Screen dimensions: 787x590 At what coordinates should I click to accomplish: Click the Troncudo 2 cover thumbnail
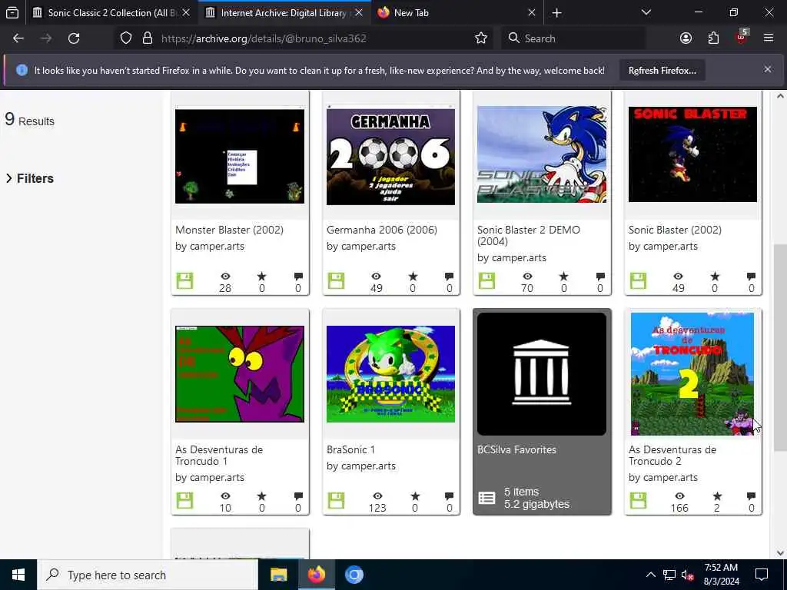point(692,374)
